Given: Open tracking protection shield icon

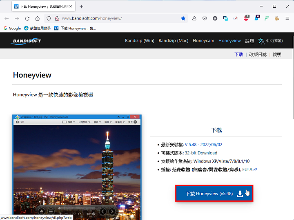Looking at the screenshot, I should [49, 18].
